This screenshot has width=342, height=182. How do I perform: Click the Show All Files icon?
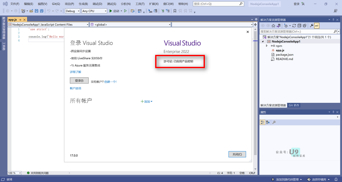click(x=305, y=26)
